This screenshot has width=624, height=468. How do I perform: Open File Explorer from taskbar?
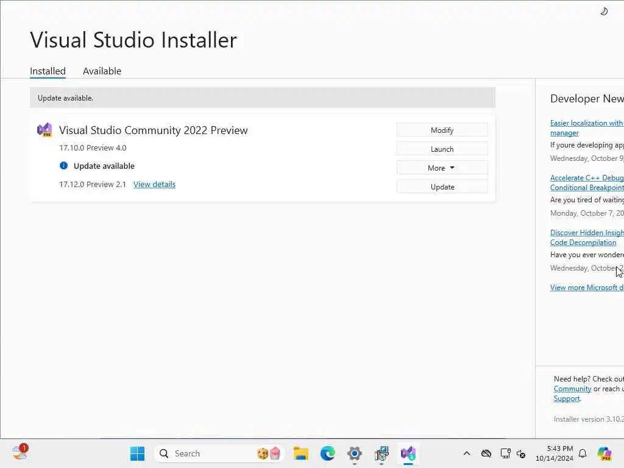[301, 453]
